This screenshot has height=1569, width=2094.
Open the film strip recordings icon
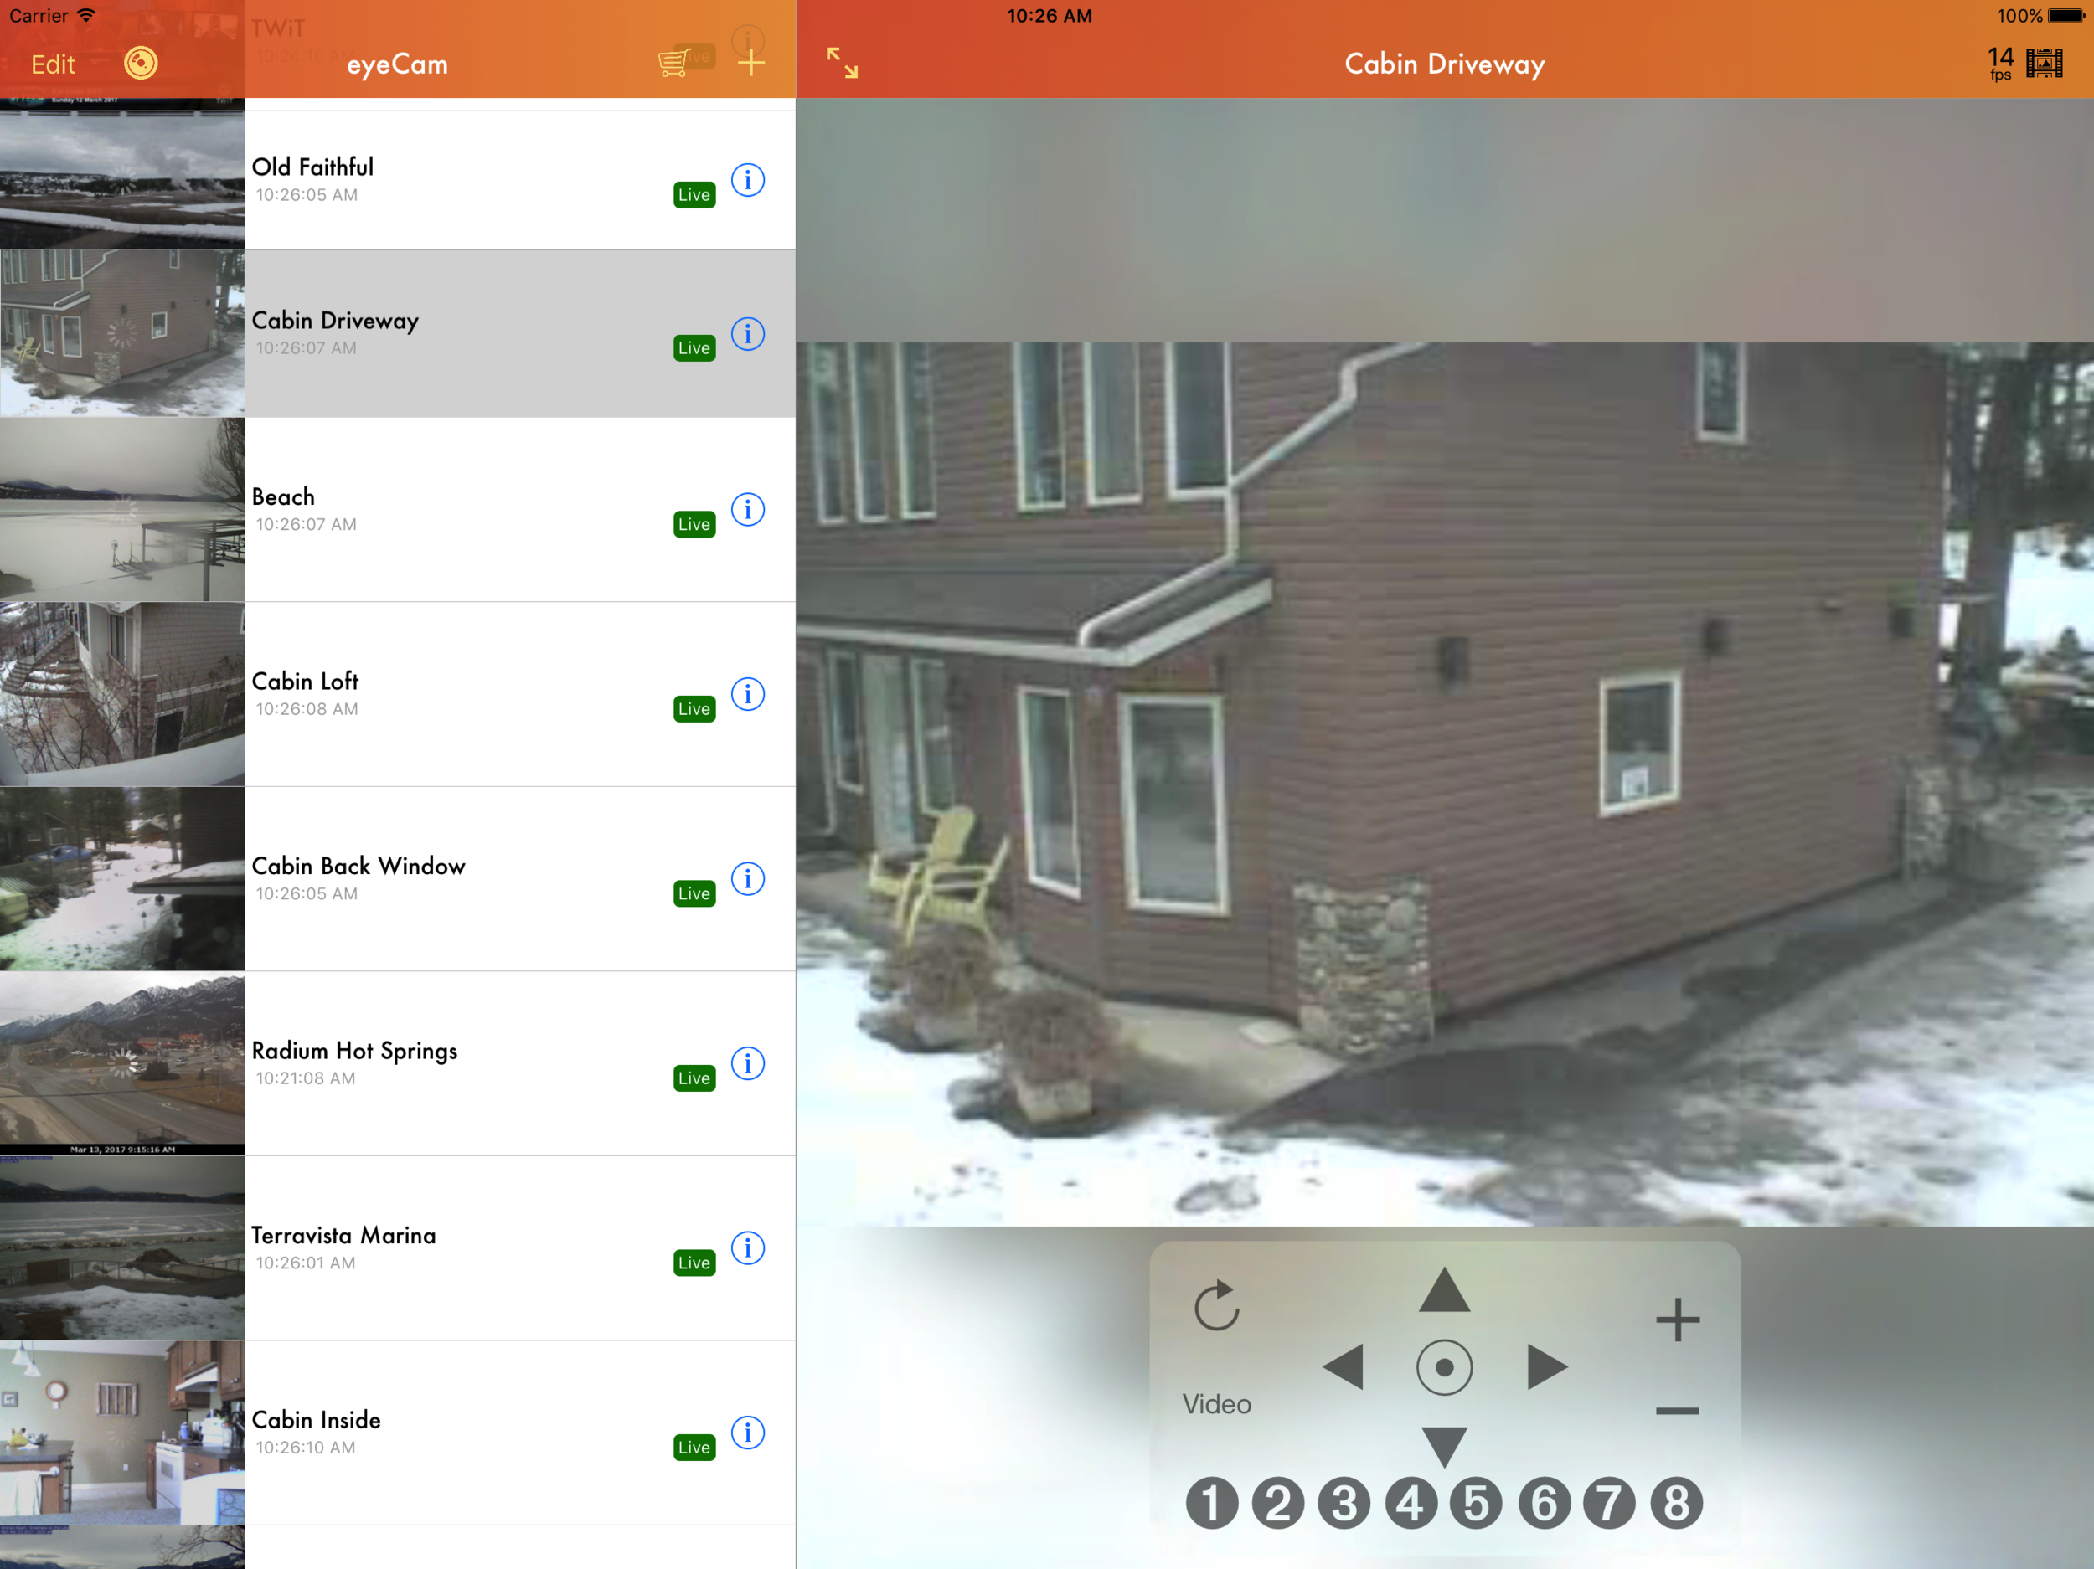coord(2044,64)
